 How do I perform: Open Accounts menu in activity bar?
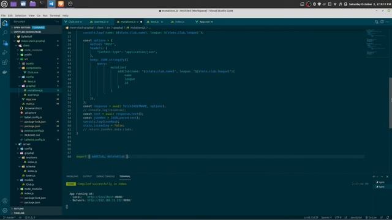pyautogui.click(x=5, y=201)
